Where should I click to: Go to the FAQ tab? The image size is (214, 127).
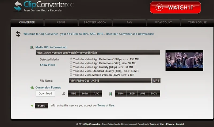click(129, 22)
